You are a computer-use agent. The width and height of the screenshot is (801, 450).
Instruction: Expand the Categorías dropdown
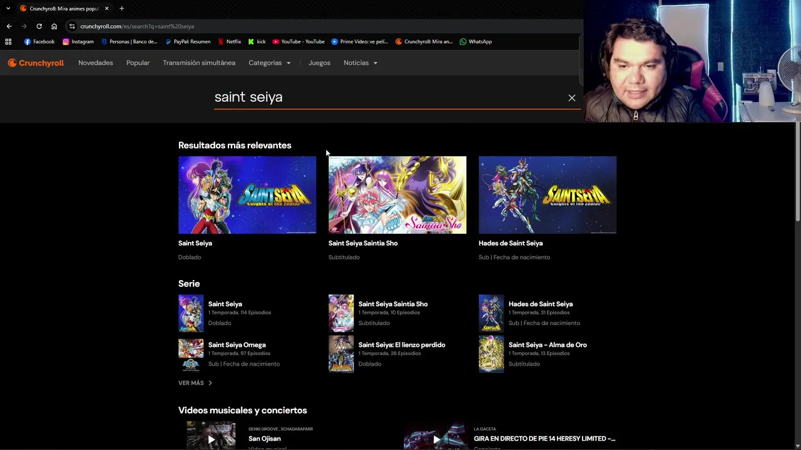point(270,62)
